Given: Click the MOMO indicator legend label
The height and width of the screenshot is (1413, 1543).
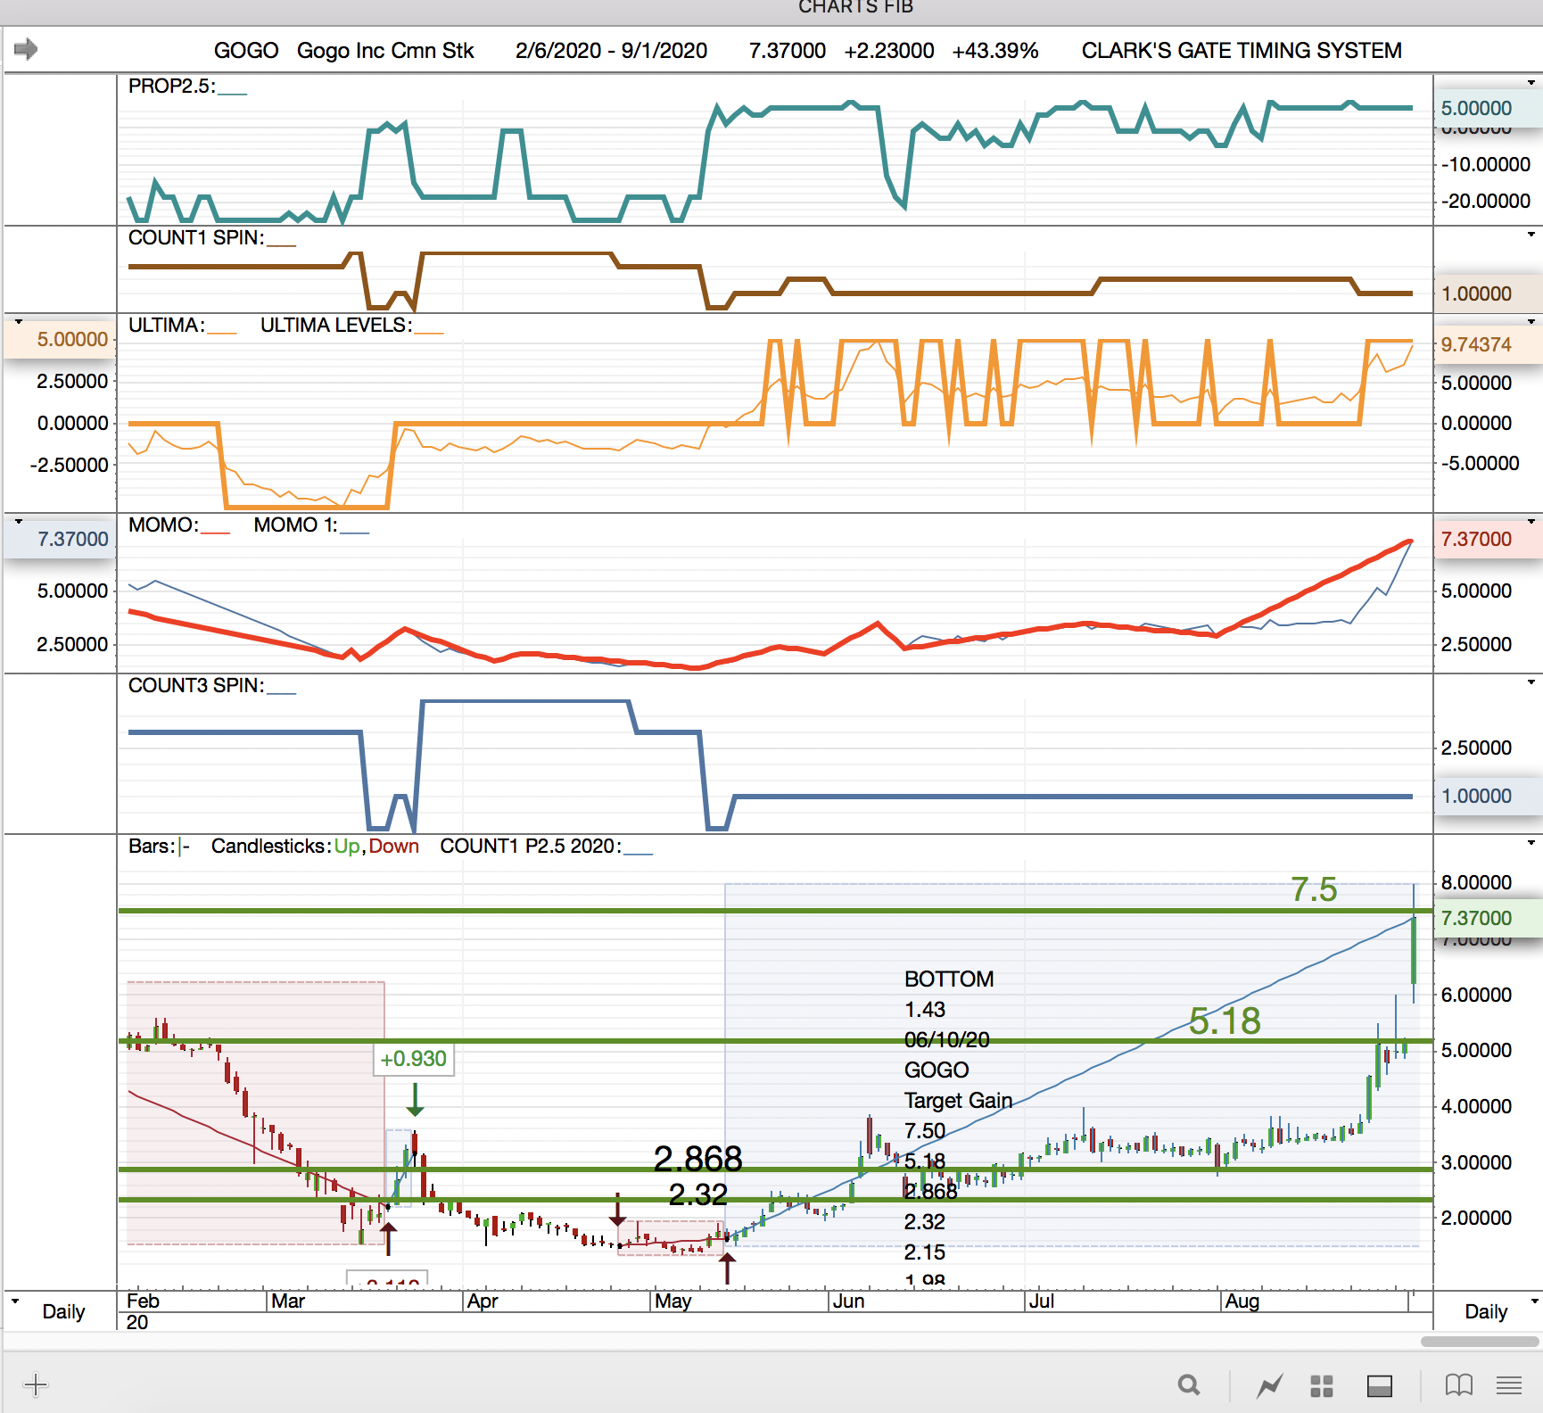Looking at the screenshot, I should [x=163, y=525].
